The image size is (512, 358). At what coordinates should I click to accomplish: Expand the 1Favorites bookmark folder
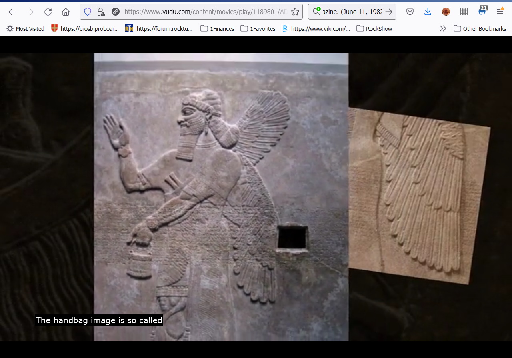258,29
